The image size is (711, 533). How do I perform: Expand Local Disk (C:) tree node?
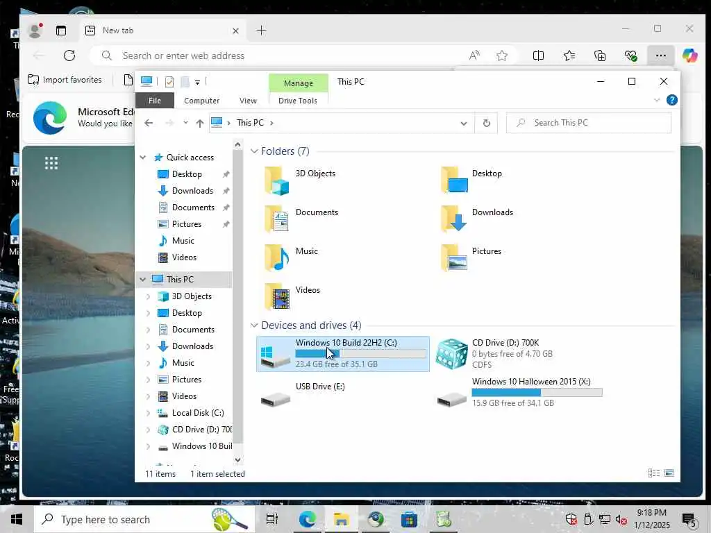(x=148, y=413)
